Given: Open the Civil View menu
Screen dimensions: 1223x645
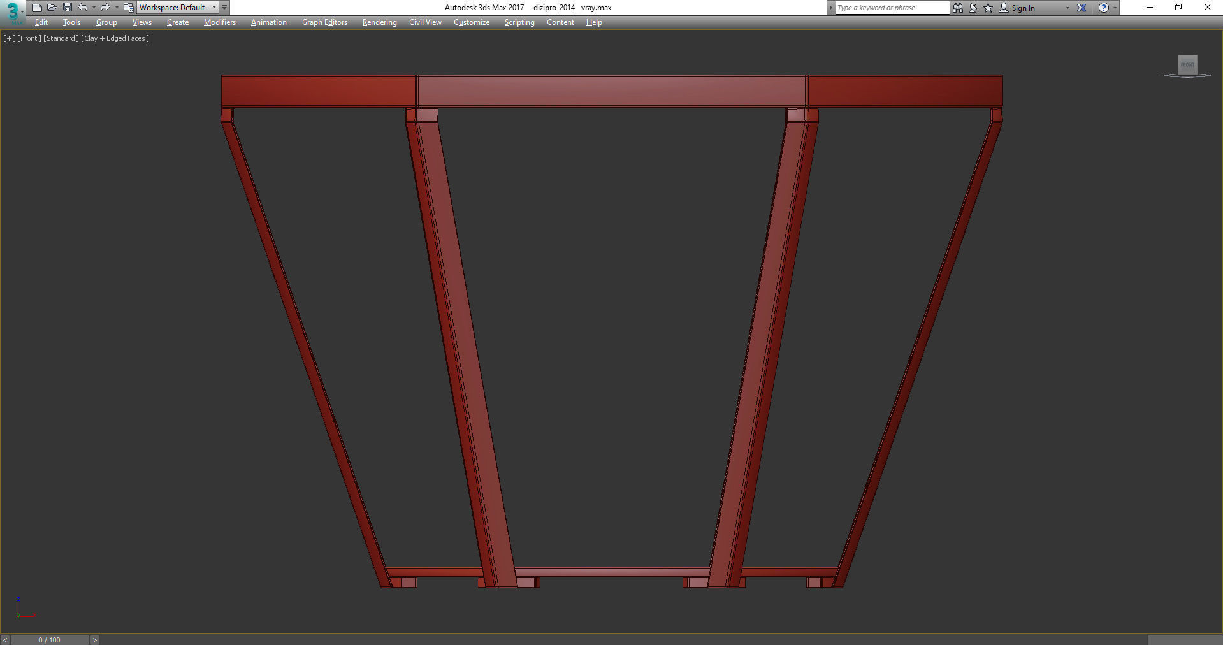Looking at the screenshot, I should [425, 22].
